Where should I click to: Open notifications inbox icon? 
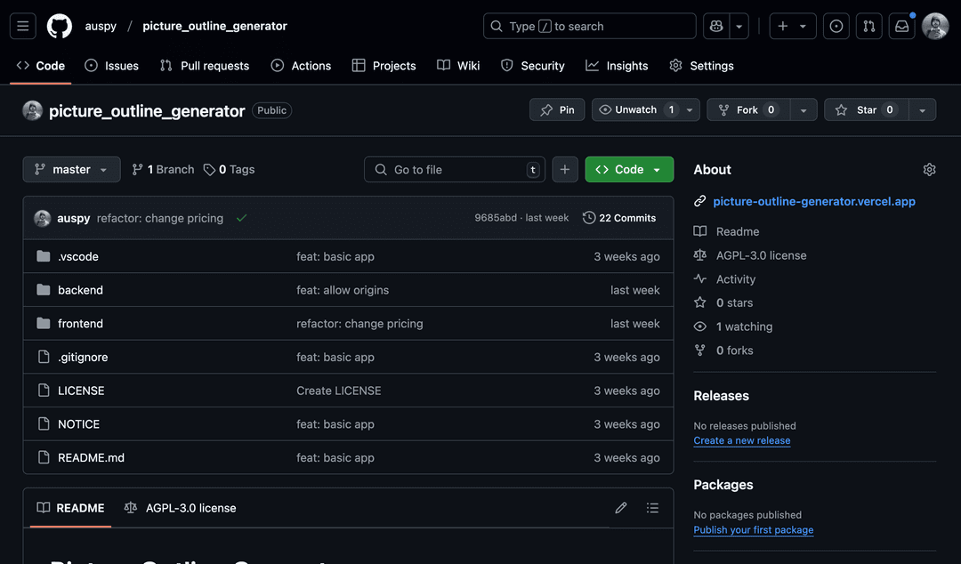[902, 27]
